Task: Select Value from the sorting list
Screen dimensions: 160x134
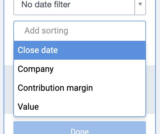Action: point(80,107)
